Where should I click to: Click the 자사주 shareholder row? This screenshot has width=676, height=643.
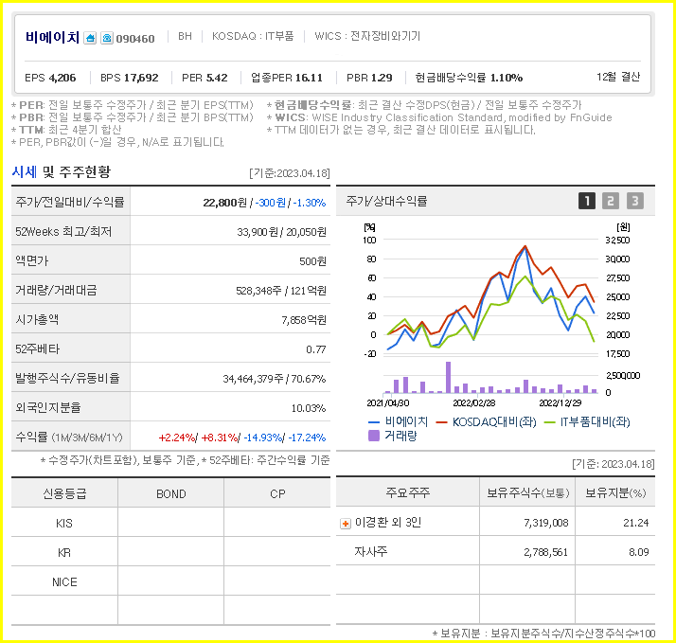coord(495,551)
